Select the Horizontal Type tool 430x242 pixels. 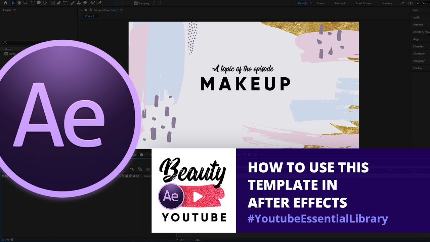tap(65, 3)
